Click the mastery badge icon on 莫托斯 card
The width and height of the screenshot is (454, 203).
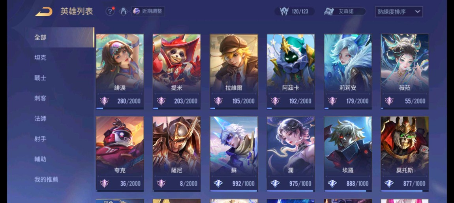pyautogui.click(x=389, y=183)
